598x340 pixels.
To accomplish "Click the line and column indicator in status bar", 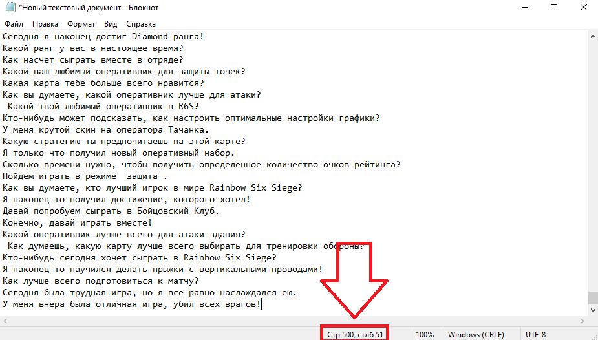I will click(355, 334).
